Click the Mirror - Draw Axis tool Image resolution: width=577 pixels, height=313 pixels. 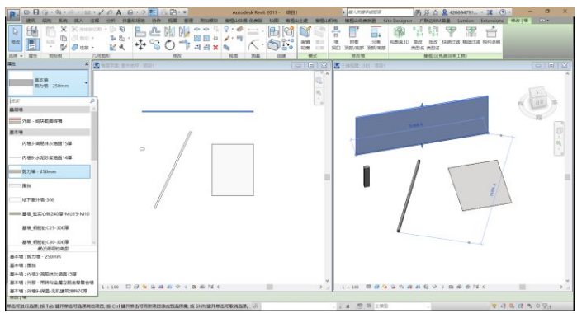(x=183, y=31)
